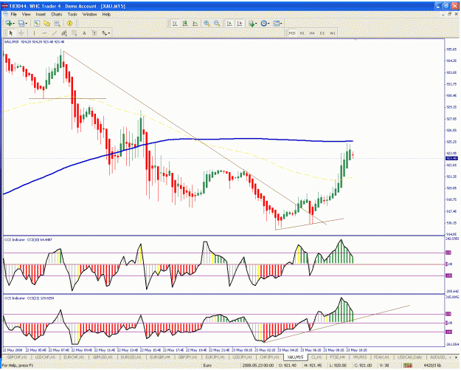Switch to the USDJPY,H1 chart tab
Image resolution: width=461 pixels, height=370 pixels.
tap(243, 357)
